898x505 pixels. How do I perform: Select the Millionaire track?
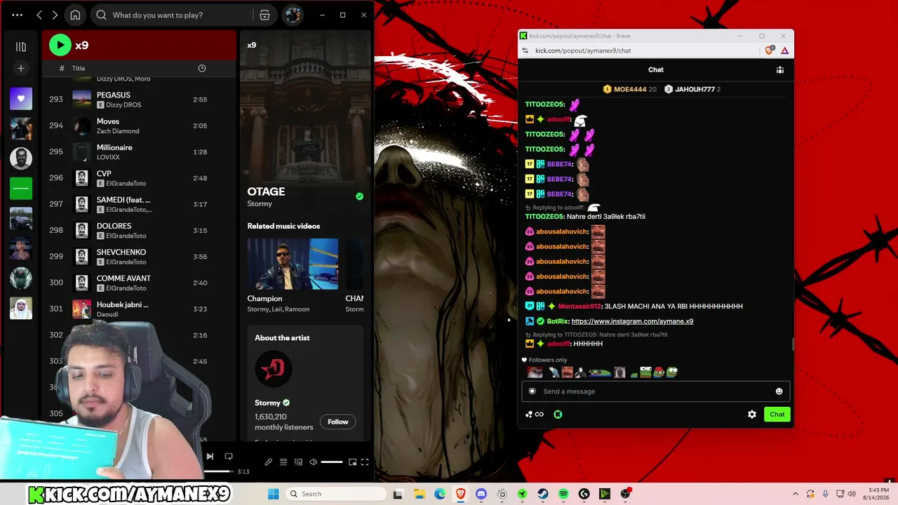coord(139,151)
